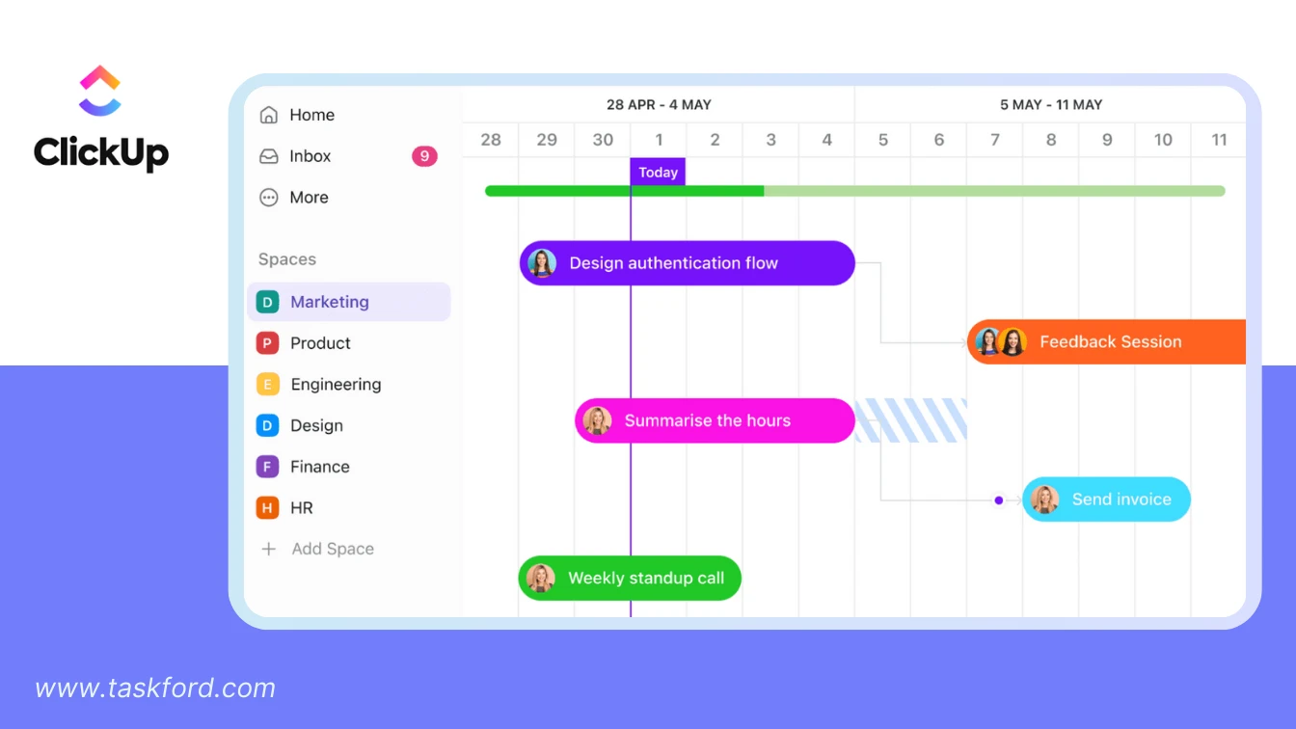1296x729 pixels.
Task: Click assignee avatar on Summarise the hours
Action: [597, 420]
